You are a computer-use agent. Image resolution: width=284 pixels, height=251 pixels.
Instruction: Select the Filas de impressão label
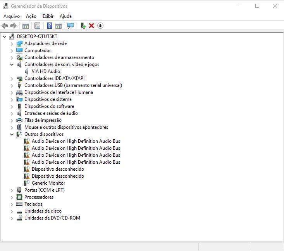click(43, 120)
